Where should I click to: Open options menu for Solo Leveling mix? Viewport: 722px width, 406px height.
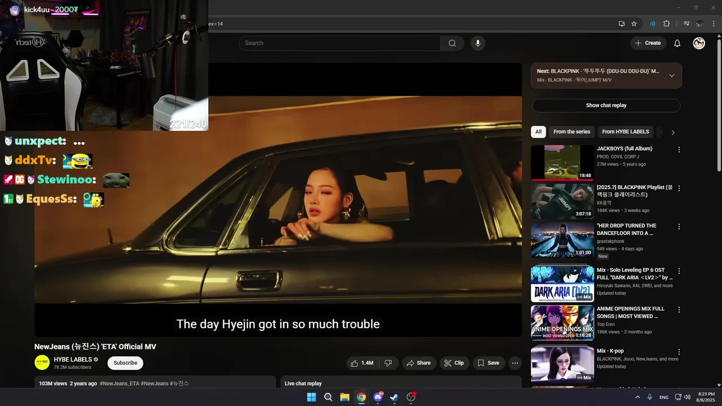tap(679, 271)
